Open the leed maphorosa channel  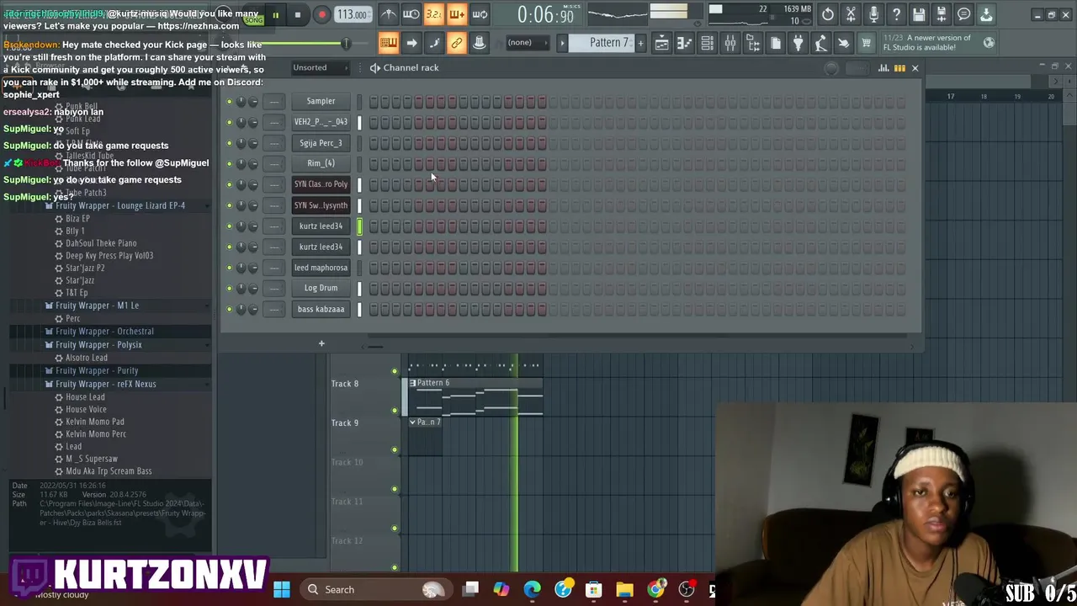click(321, 268)
